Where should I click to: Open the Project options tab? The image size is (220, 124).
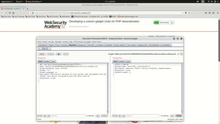point(120,45)
